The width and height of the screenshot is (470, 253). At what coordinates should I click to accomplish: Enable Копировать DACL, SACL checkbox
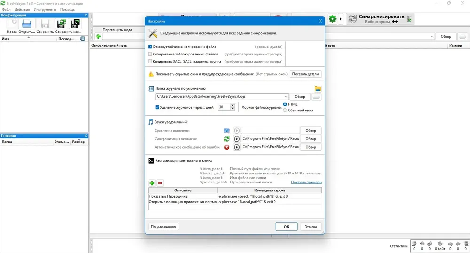[x=150, y=62]
